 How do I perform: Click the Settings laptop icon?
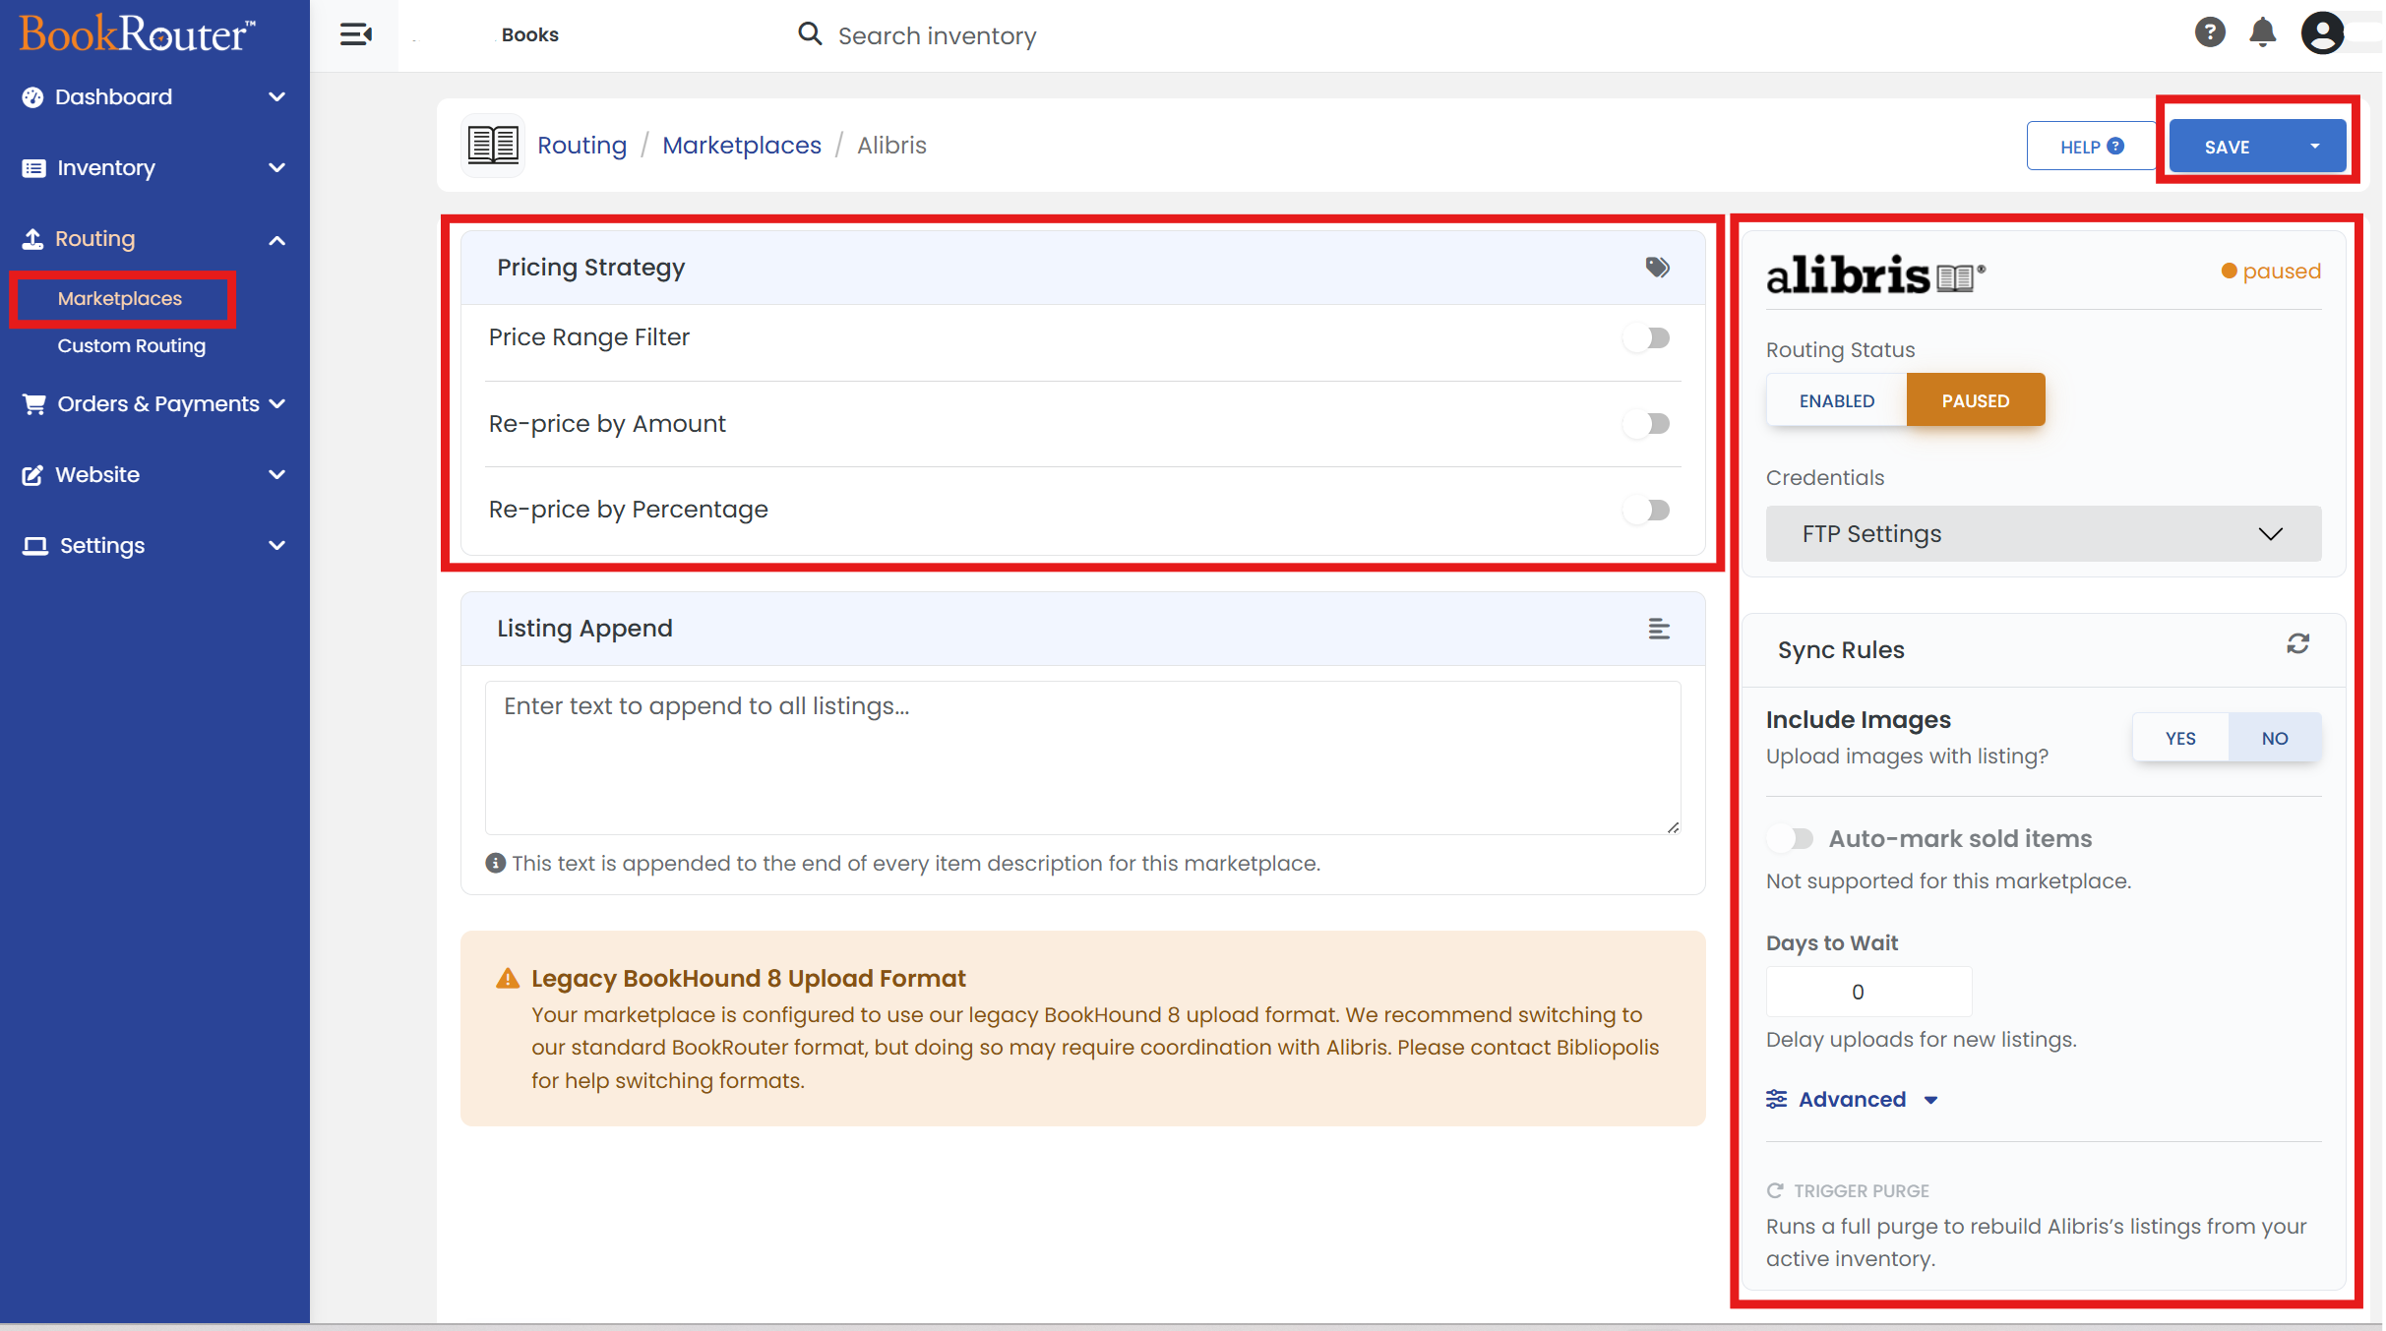[x=35, y=546]
